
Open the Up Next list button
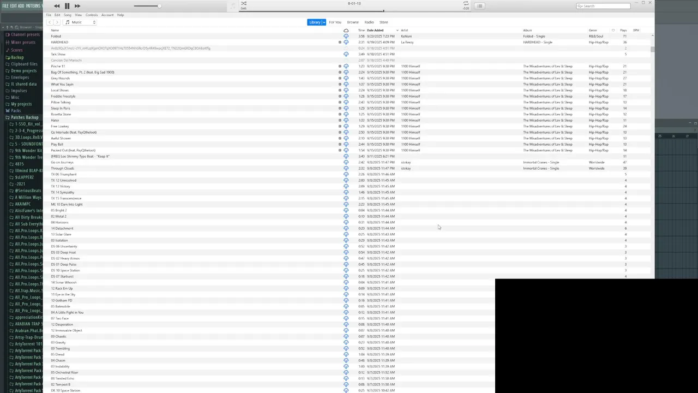tap(479, 6)
